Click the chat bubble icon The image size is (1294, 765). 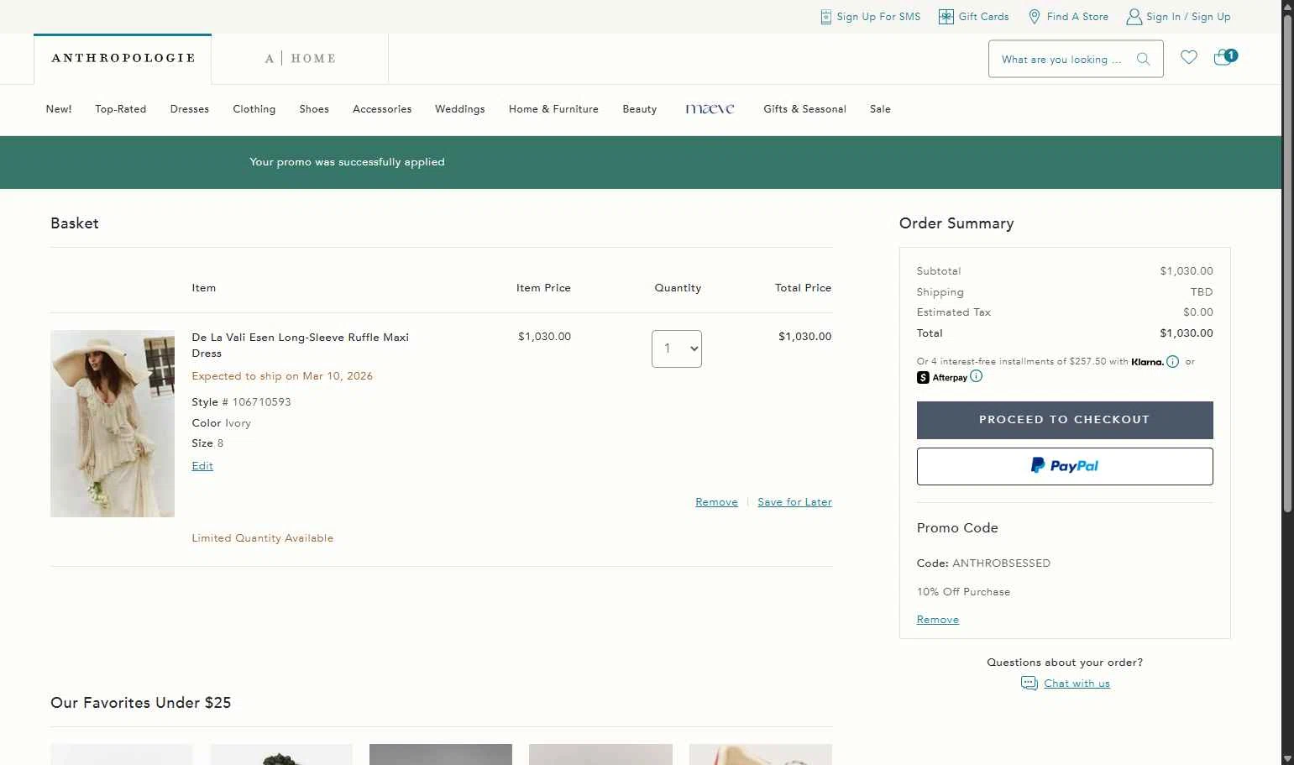click(x=1029, y=684)
